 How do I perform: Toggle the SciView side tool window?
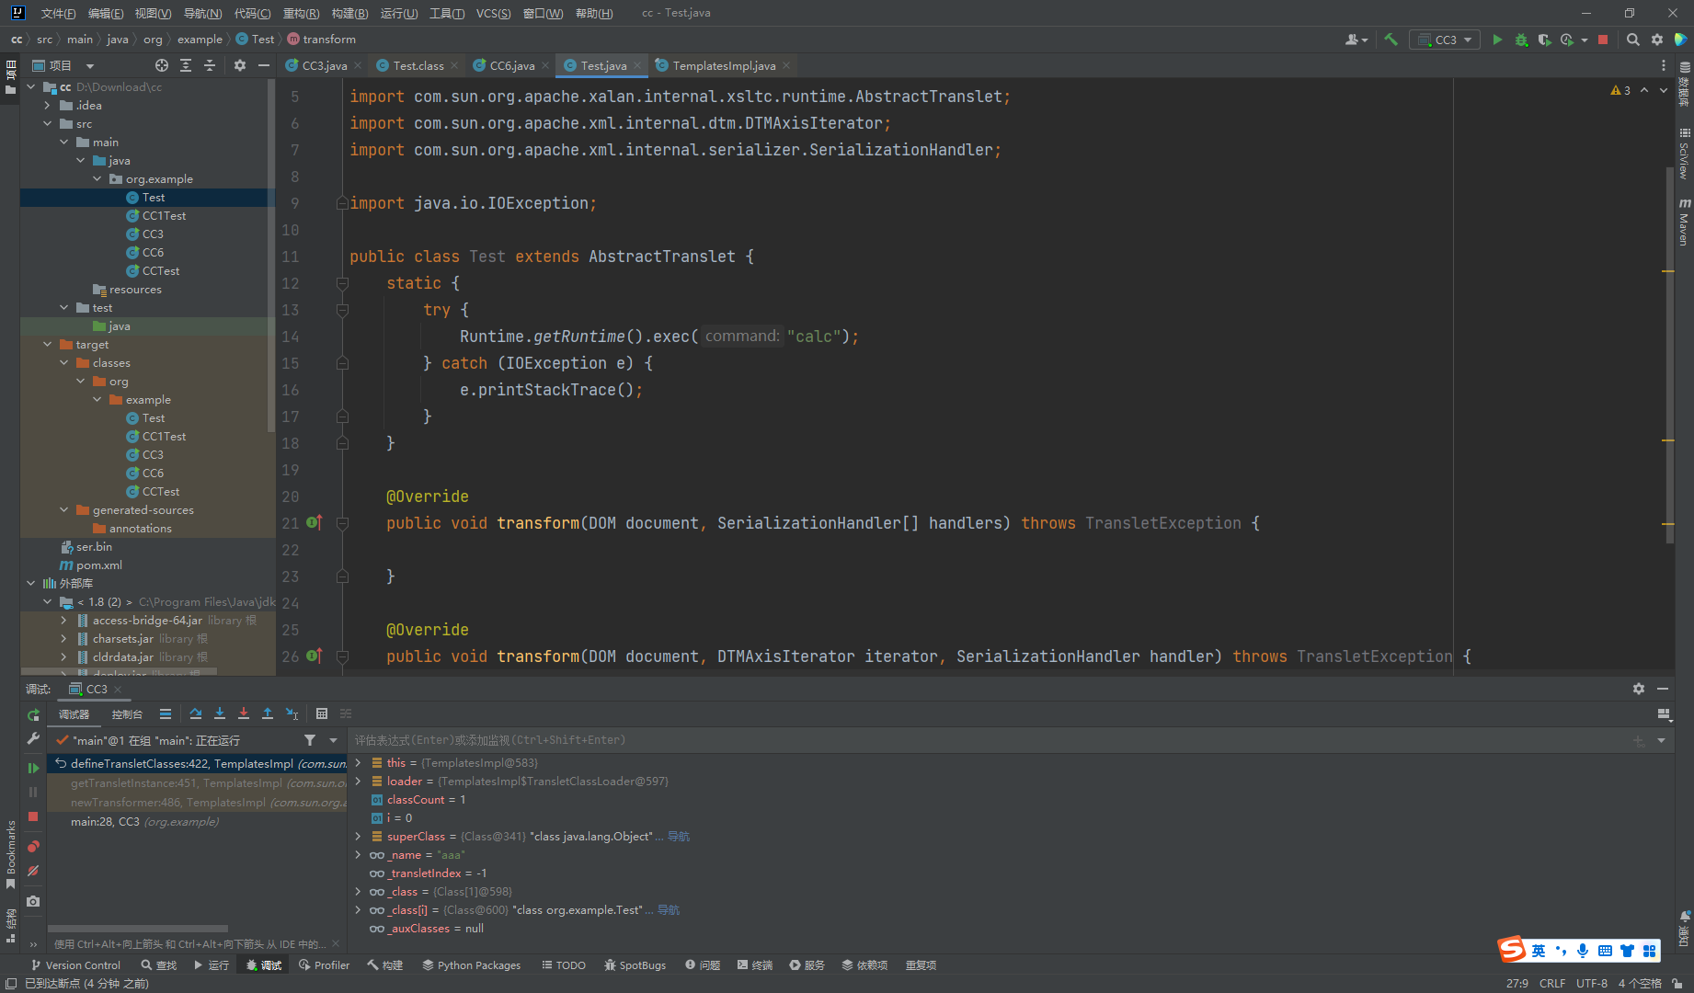1684,153
